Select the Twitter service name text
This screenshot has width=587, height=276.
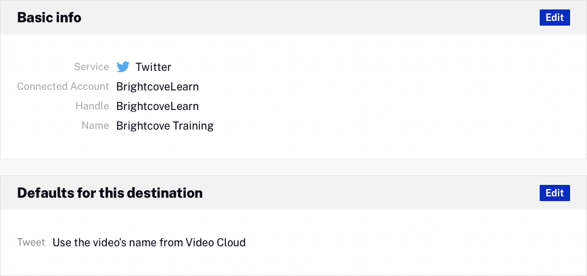(x=154, y=67)
